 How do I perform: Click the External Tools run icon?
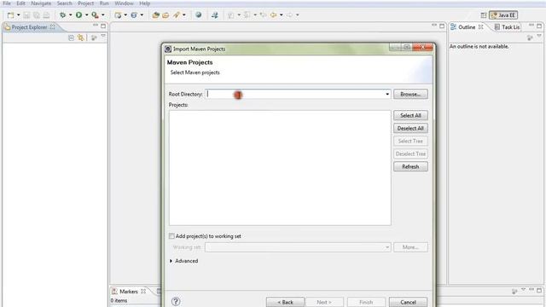pos(95,15)
